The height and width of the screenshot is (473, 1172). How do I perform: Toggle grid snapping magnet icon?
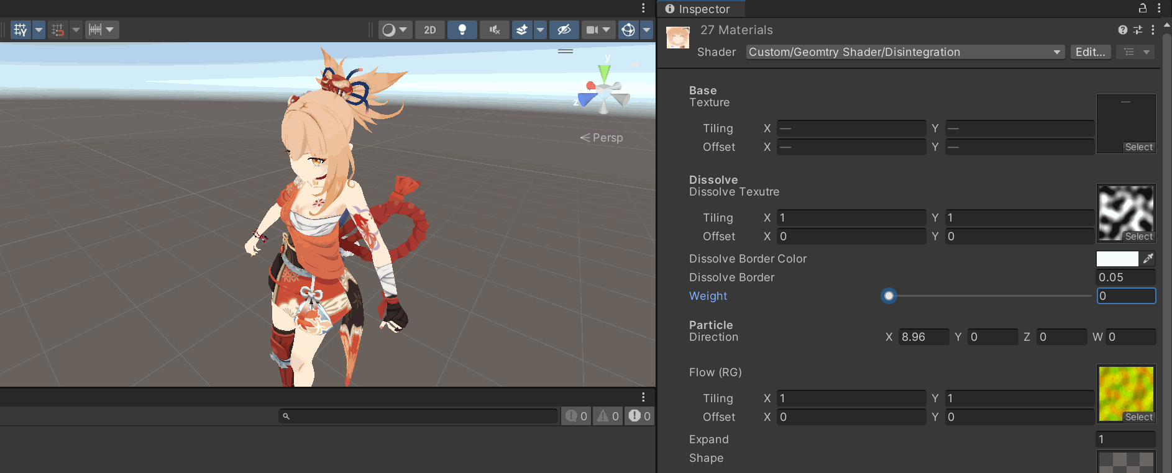tap(58, 30)
